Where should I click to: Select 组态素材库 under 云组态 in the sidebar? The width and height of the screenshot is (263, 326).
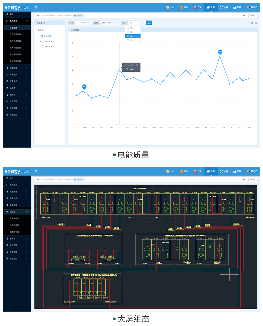coord(14,232)
